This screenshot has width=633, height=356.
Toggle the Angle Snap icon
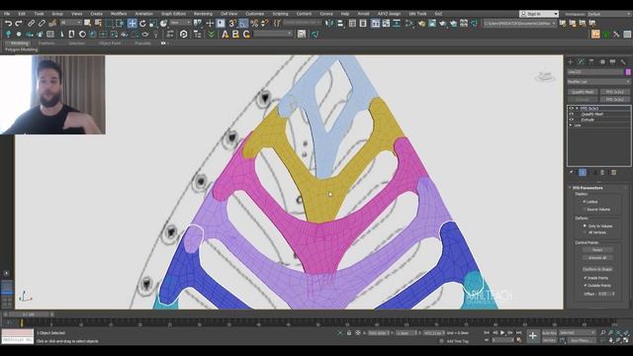pyautogui.click(x=243, y=24)
